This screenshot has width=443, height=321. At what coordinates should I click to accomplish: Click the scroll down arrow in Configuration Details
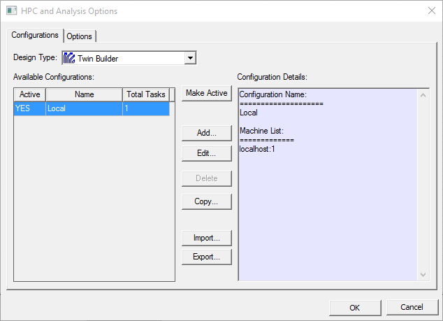(423, 275)
